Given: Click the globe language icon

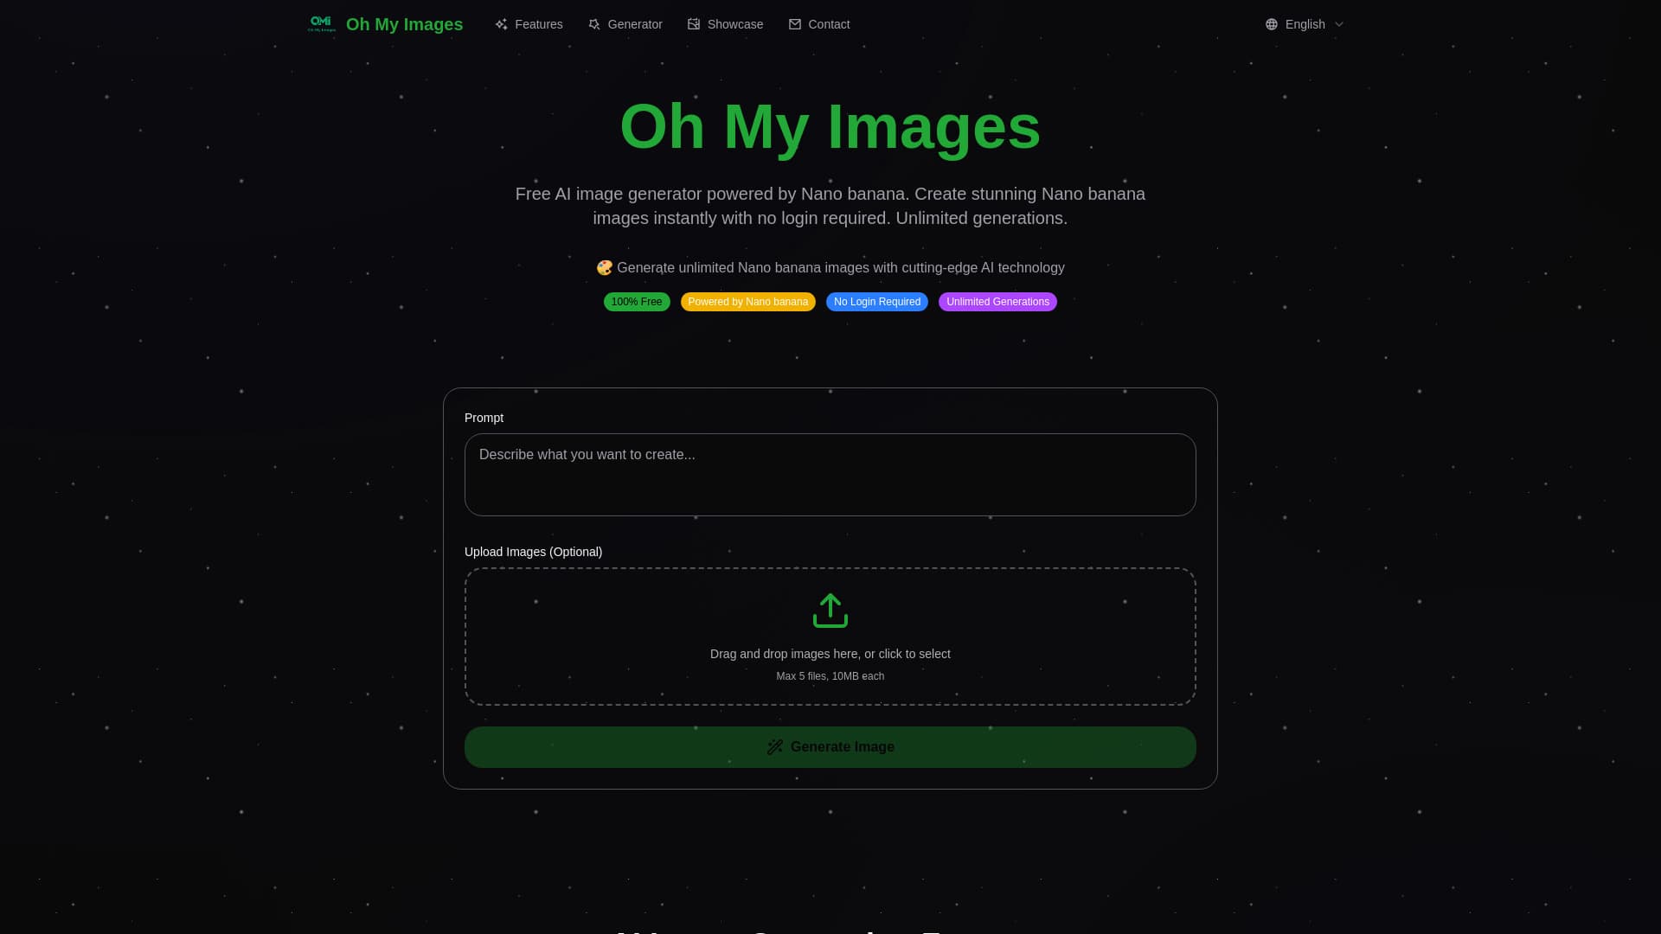Looking at the screenshot, I should tap(1271, 24).
